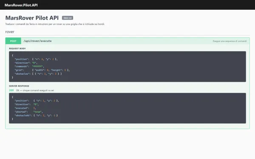
Task: Click the MarsRover.Pilot.API header title
Action: (x=21, y=5)
